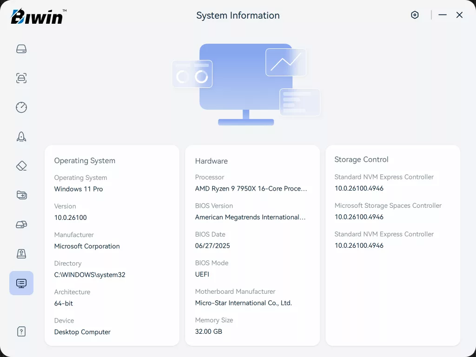This screenshot has height=357, width=476.
Task: Open settings hexagon icon in title bar
Action: [415, 15]
